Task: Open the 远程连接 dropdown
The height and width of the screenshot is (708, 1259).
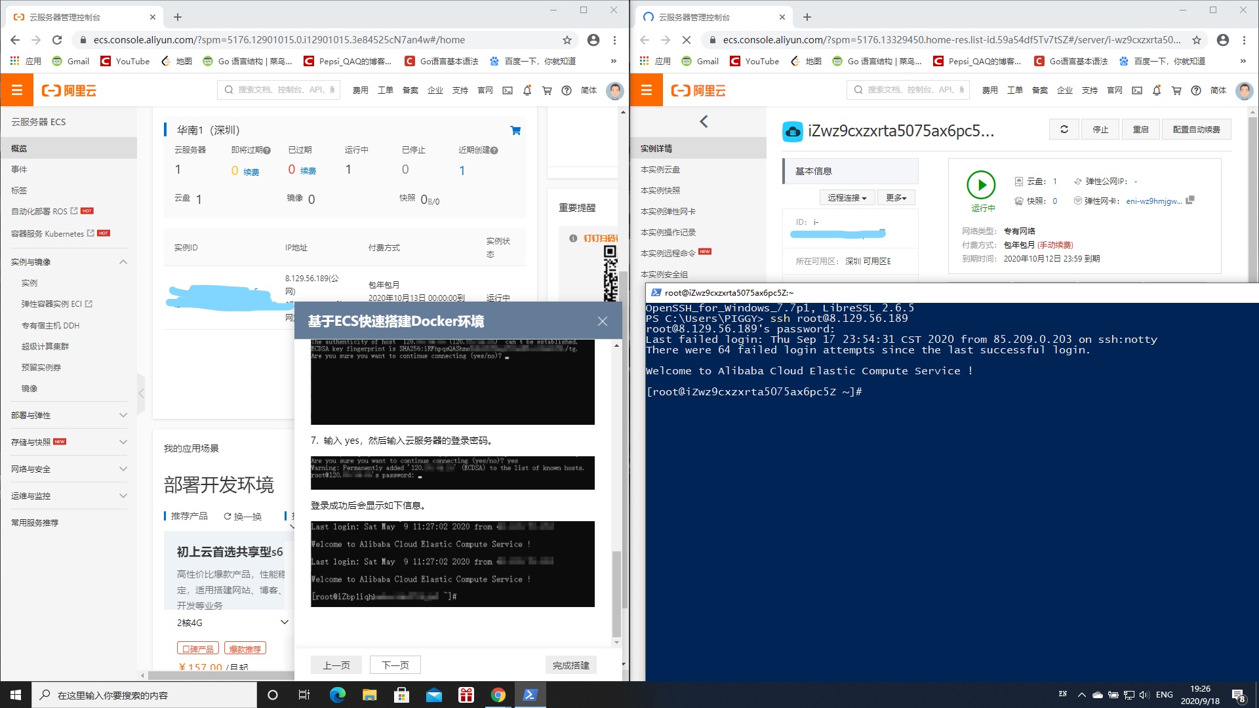Action: coord(847,197)
